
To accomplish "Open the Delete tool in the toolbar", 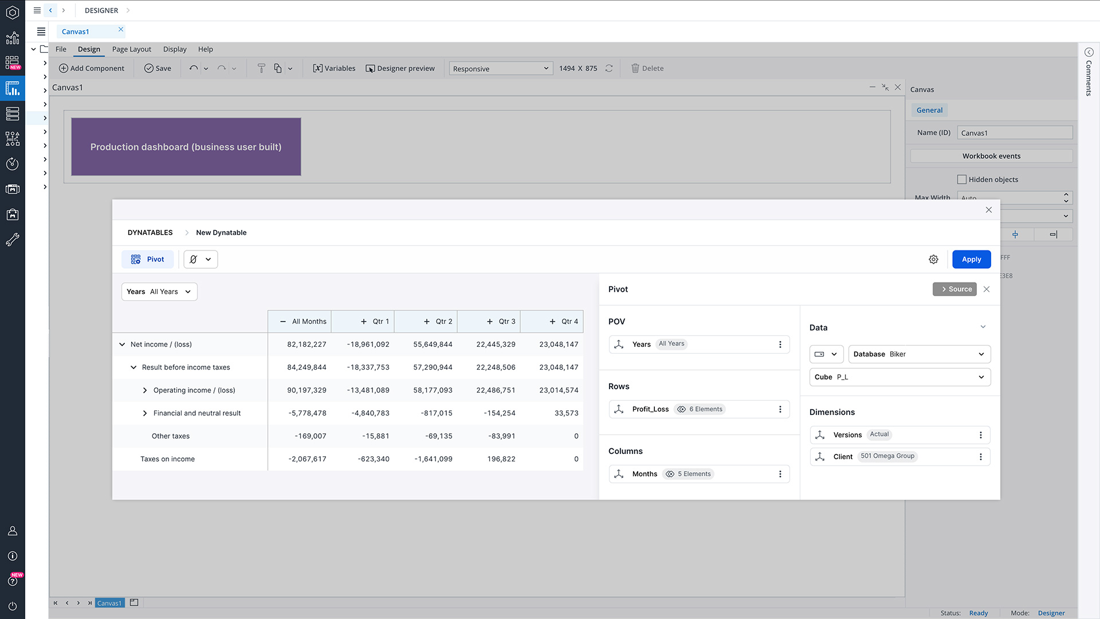I will (x=647, y=68).
